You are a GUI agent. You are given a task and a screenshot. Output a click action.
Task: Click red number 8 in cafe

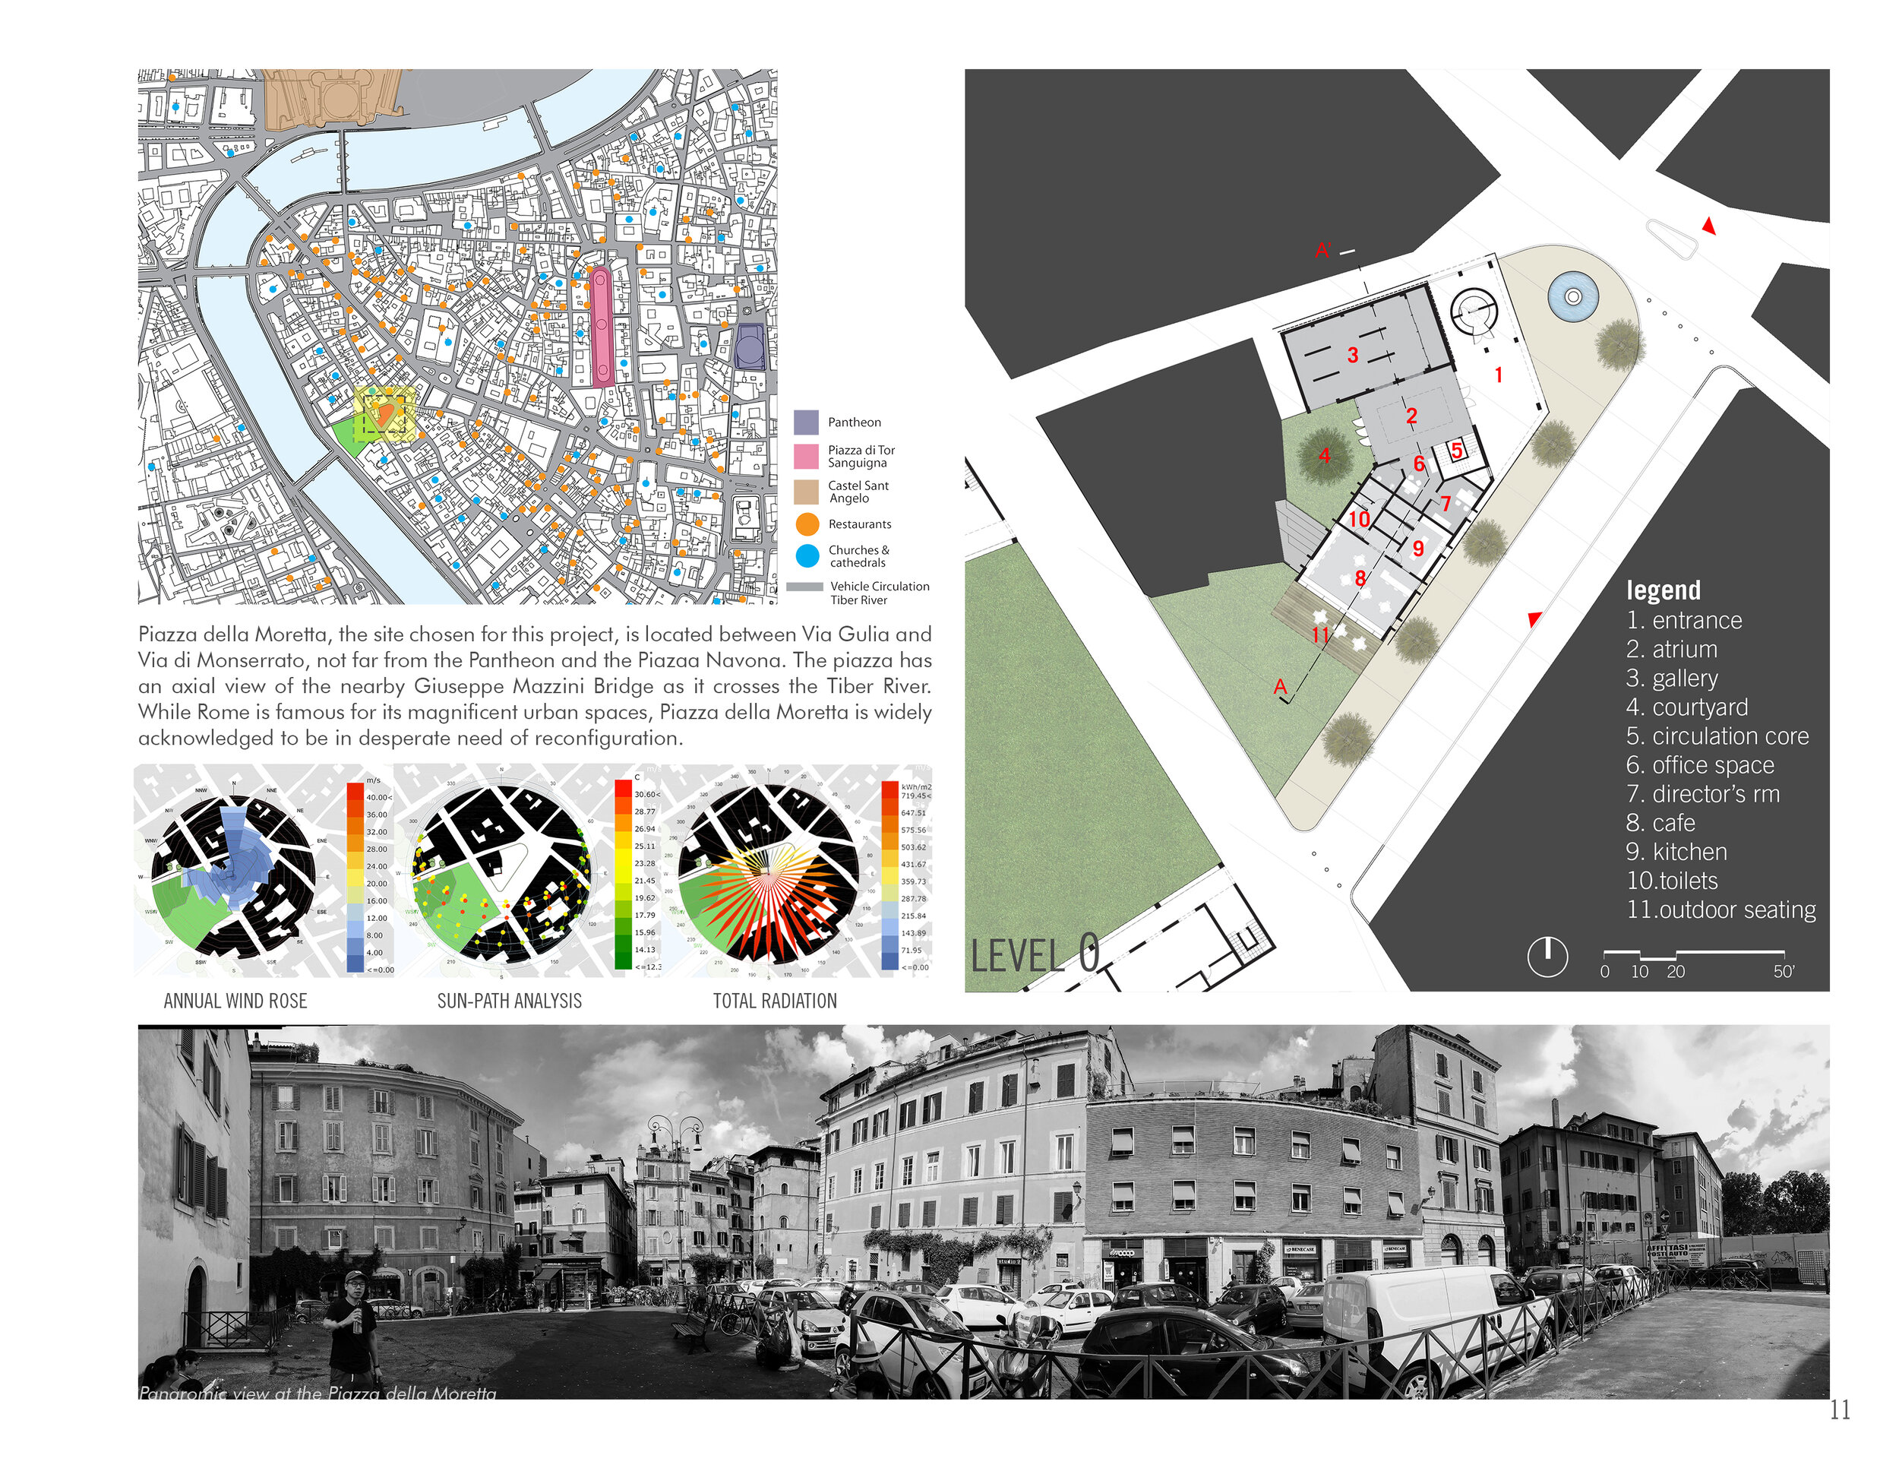point(1360,578)
